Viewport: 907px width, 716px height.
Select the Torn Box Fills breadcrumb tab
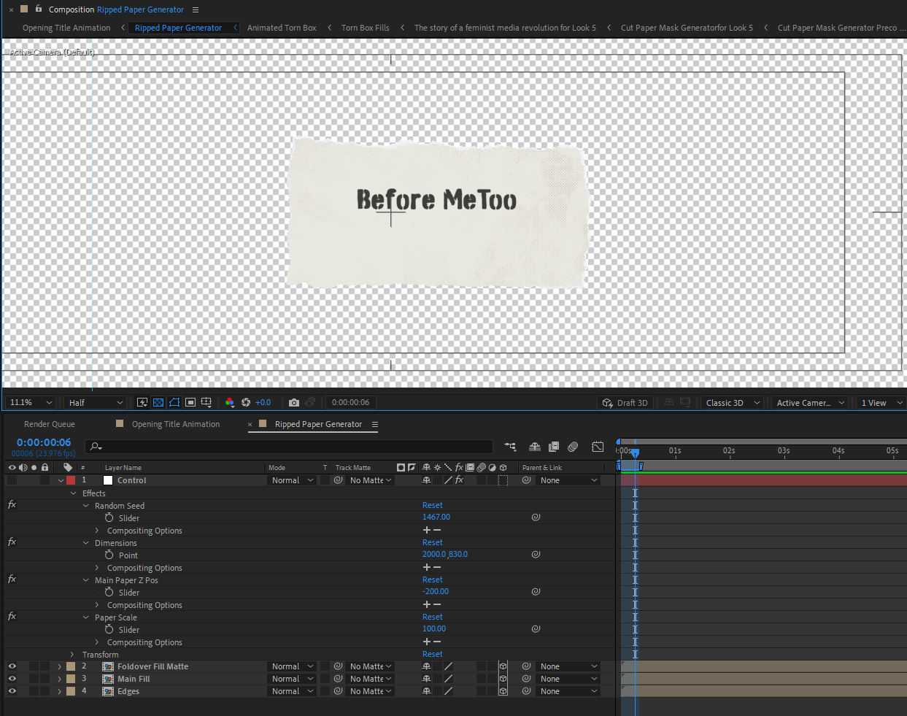click(365, 27)
